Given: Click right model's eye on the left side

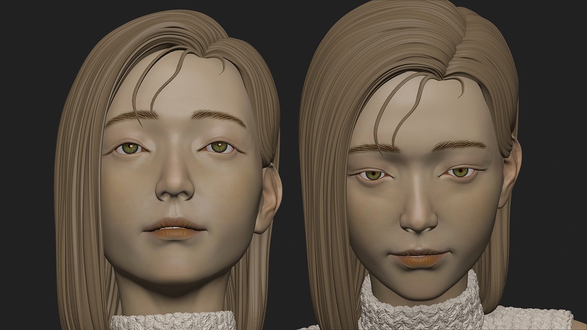Looking at the screenshot, I should point(374,175).
